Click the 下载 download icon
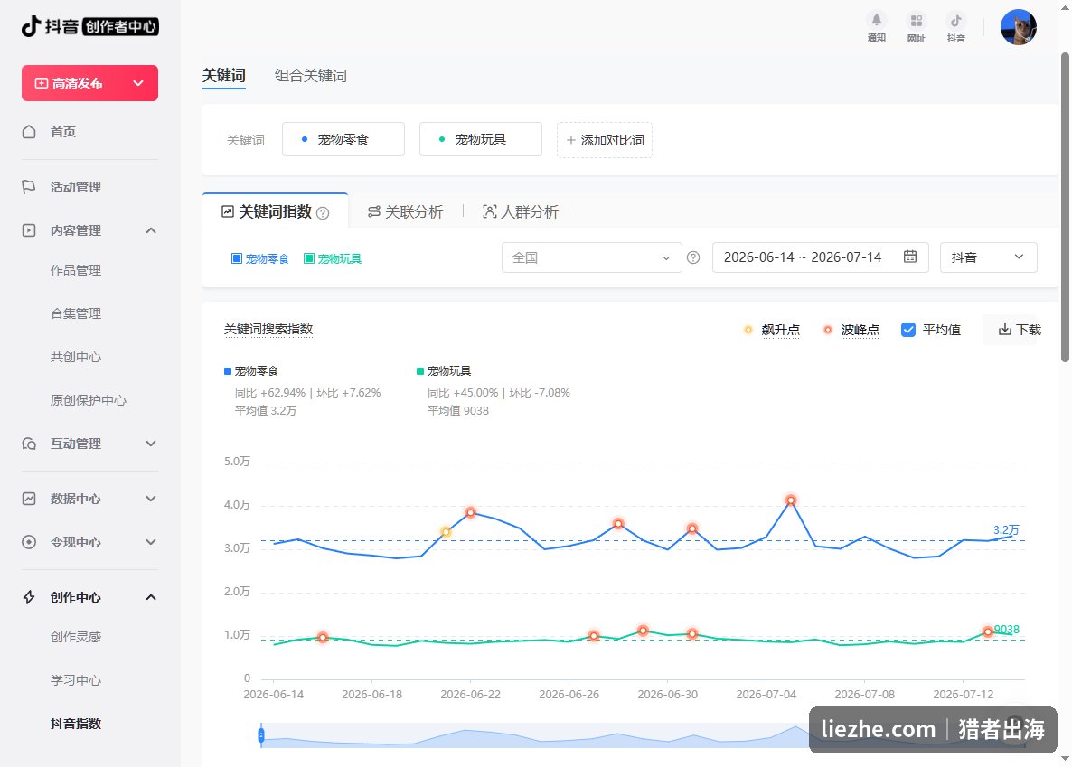The height and width of the screenshot is (767, 1072). click(x=1004, y=330)
